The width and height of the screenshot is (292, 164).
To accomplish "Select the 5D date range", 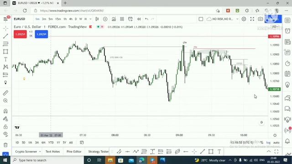I will (x=23, y=143).
